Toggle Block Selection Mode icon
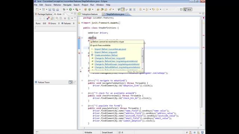This screenshot has width=239, height=134. [x=130, y=9]
